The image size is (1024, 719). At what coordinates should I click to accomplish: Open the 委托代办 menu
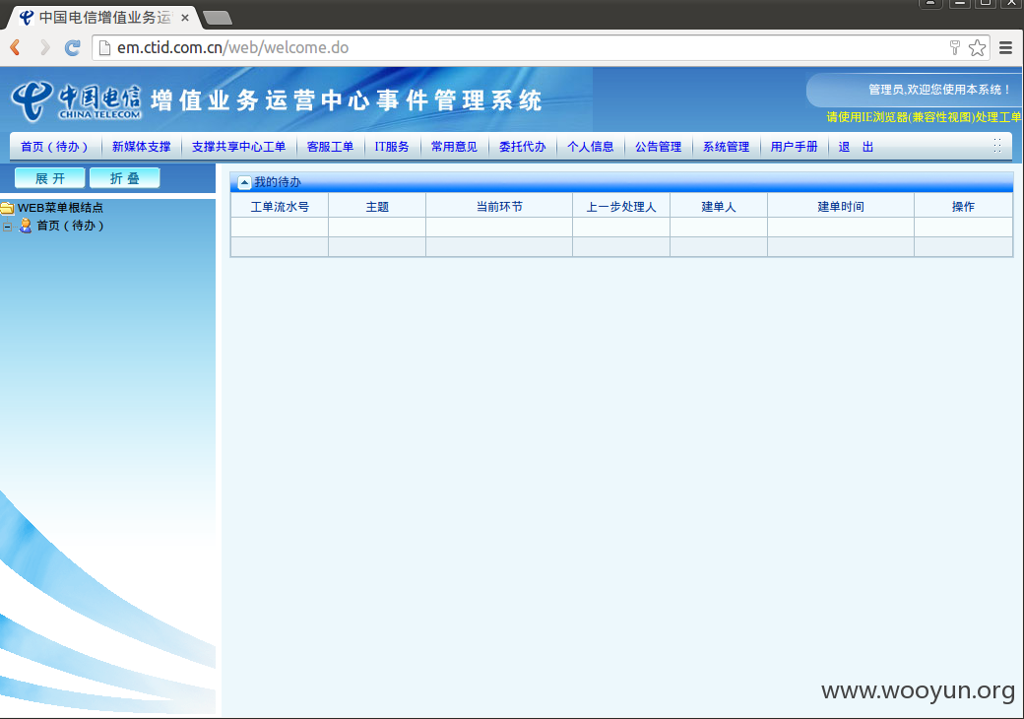pos(523,147)
